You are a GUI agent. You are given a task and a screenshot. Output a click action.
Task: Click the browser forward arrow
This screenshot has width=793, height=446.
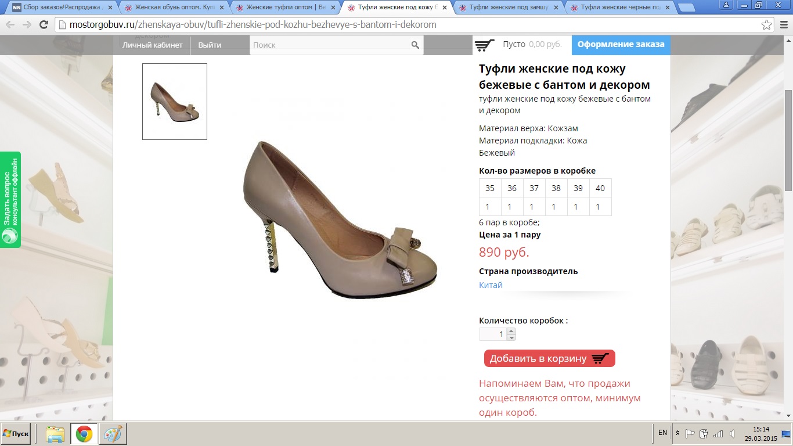pos(27,25)
